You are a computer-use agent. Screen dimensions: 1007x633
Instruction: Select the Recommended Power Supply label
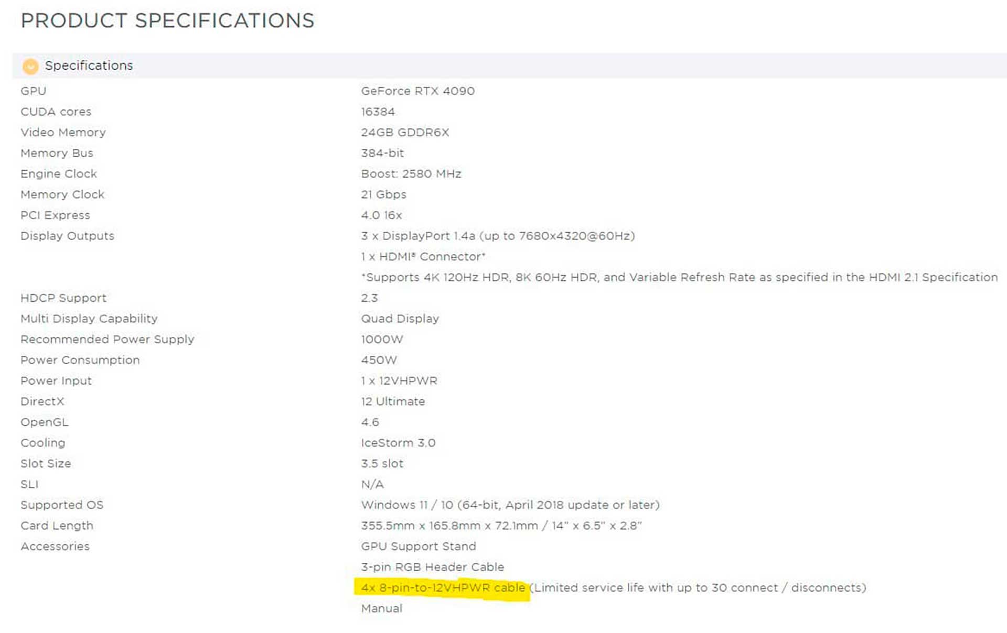107,340
